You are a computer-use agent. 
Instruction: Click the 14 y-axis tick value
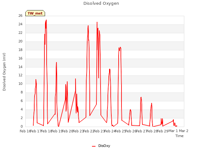pos(20,67)
